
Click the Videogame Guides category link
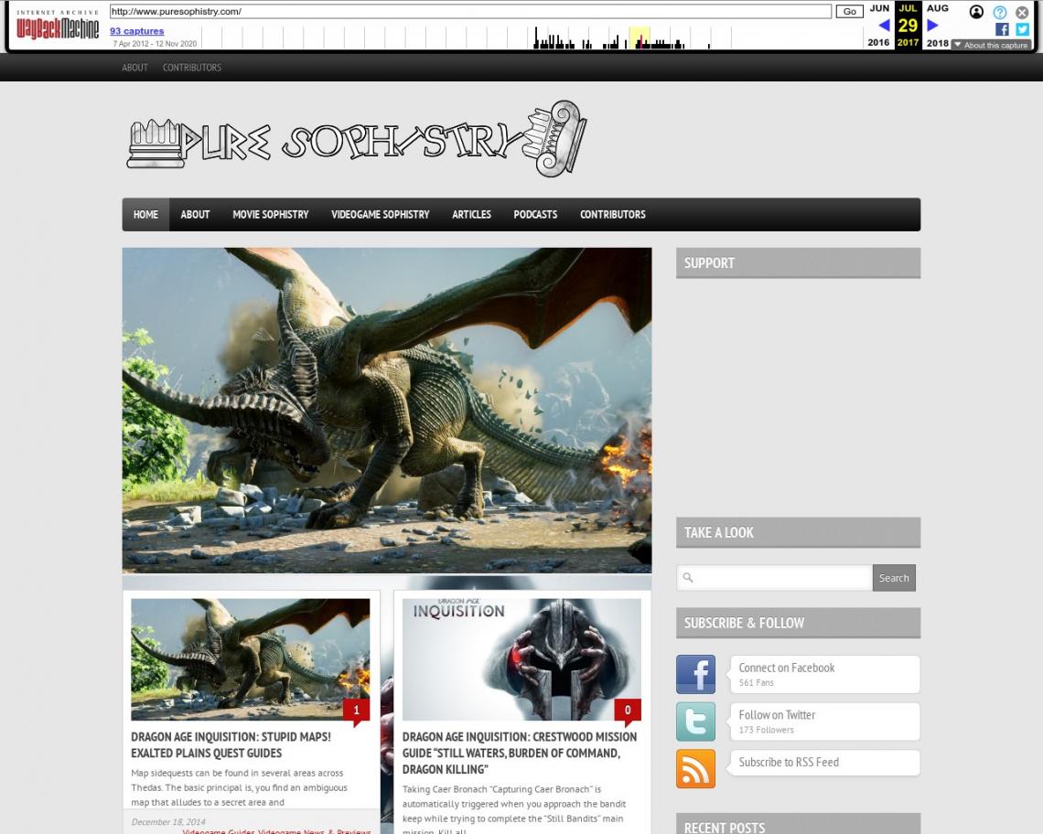[219, 830]
